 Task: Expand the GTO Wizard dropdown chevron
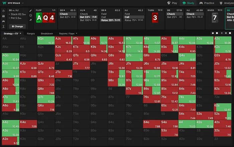[22, 3]
